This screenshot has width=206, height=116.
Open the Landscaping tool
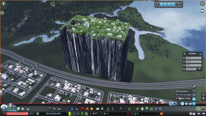pyautogui.click(x=129, y=109)
